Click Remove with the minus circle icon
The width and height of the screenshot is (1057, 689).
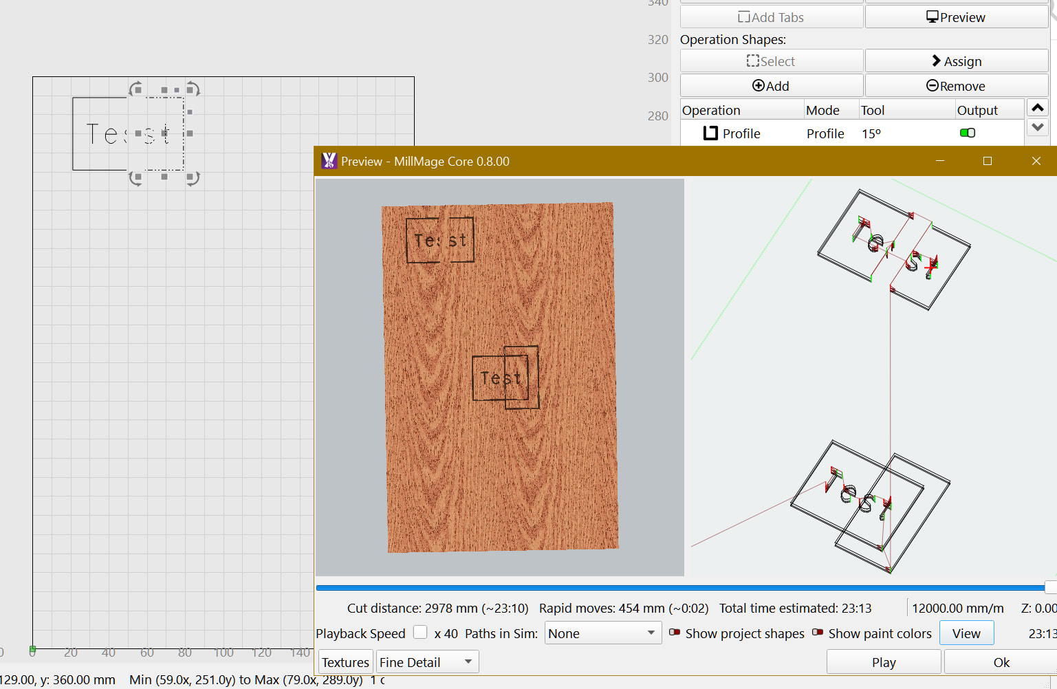click(x=956, y=86)
